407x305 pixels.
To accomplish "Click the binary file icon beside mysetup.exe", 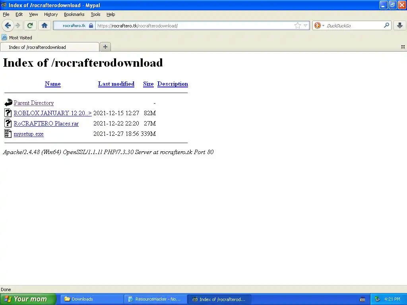I will (8, 133).
